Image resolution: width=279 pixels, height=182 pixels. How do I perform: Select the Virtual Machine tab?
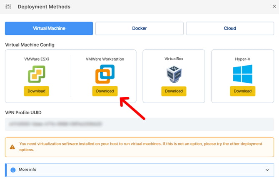[x=49, y=28]
